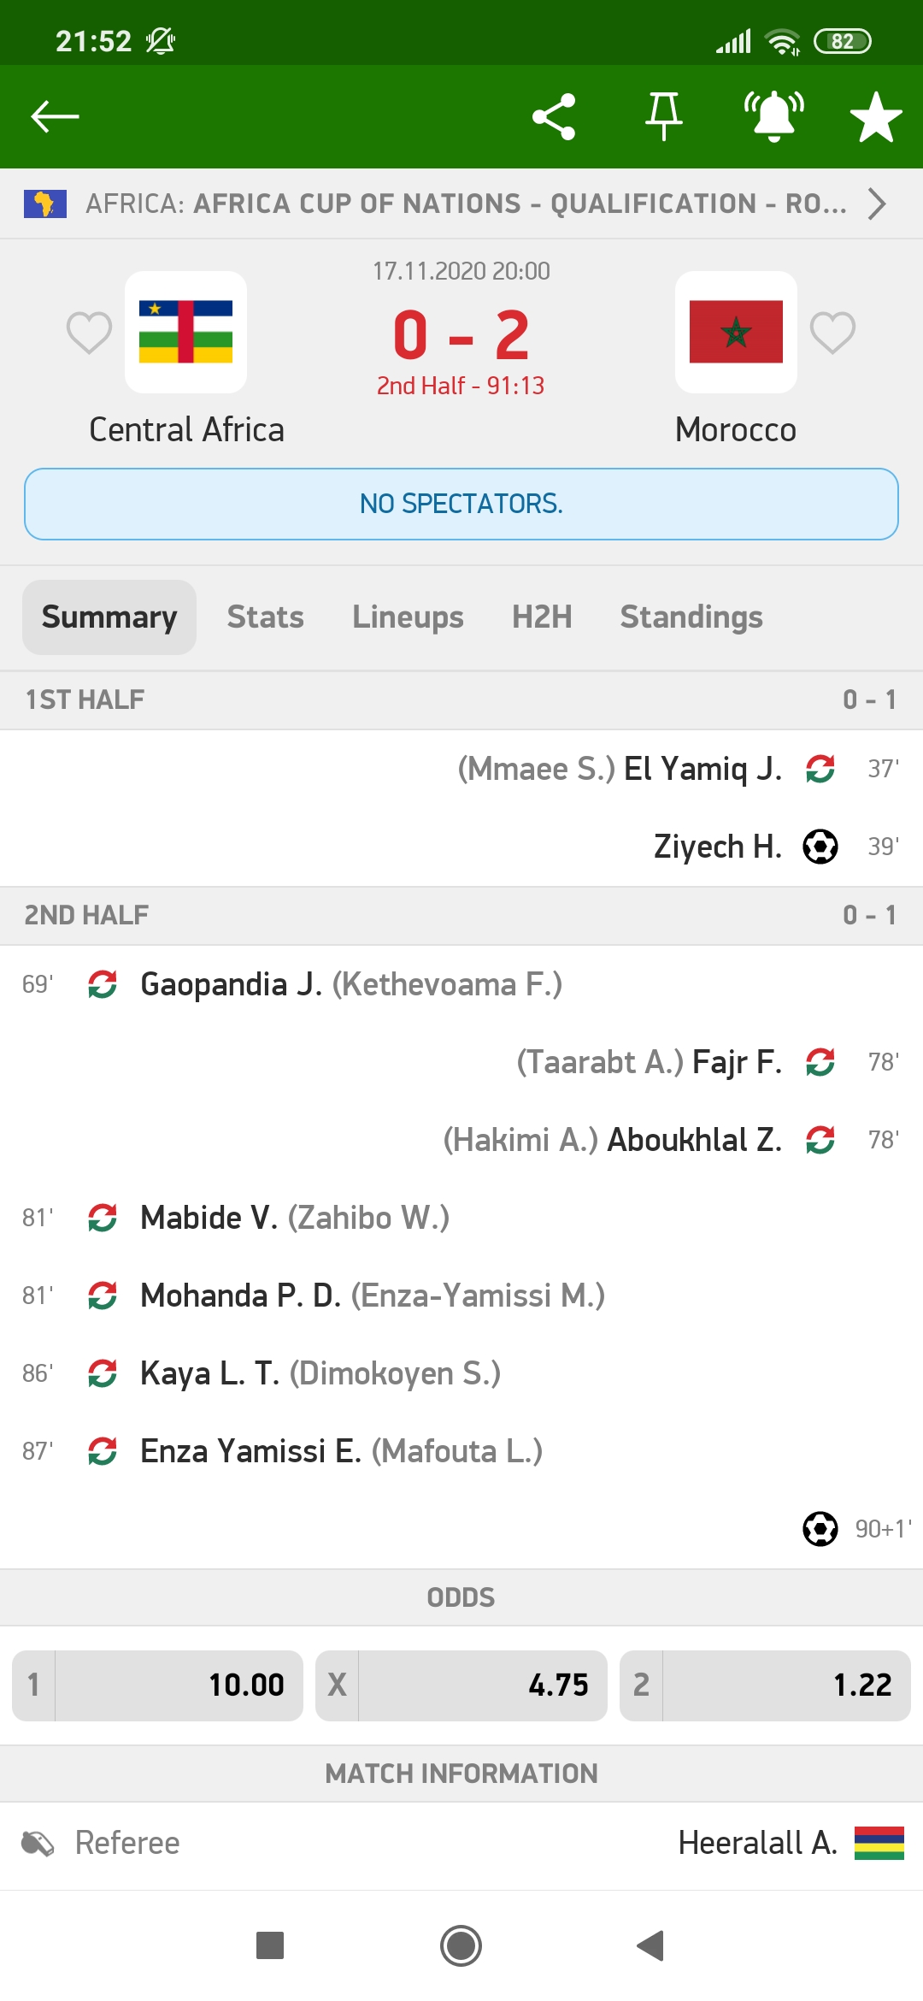
Task: Tap the 90+1' goal ball icon
Action: point(820,1529)
